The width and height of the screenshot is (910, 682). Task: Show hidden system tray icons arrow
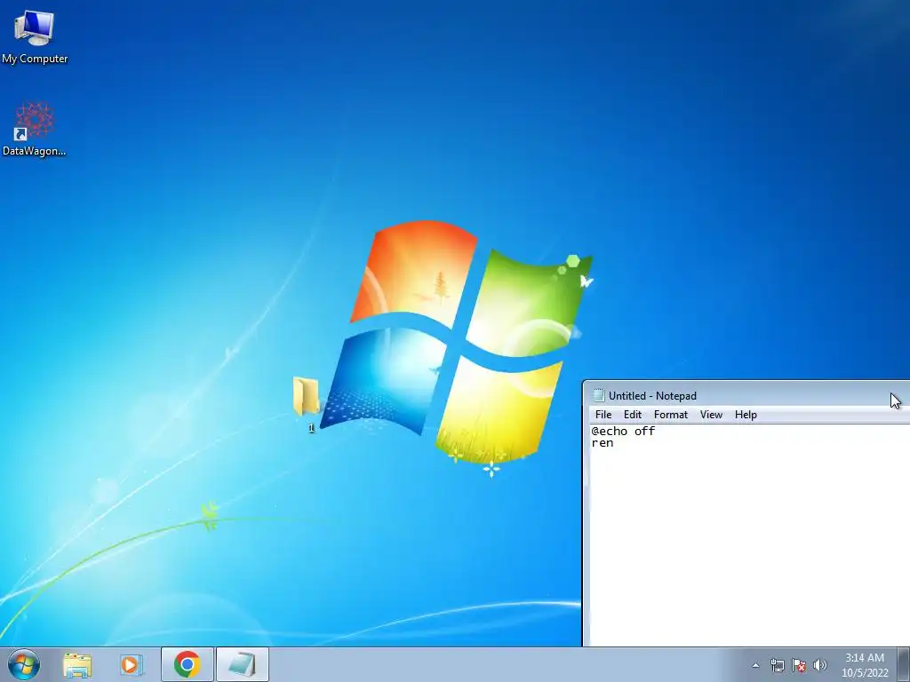click(755, 666)
